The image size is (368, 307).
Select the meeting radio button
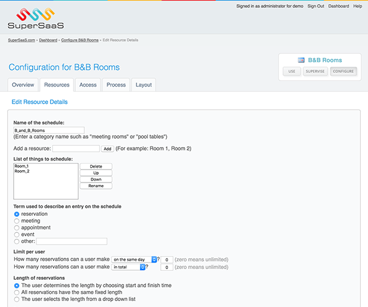click(x=17, y=221)
